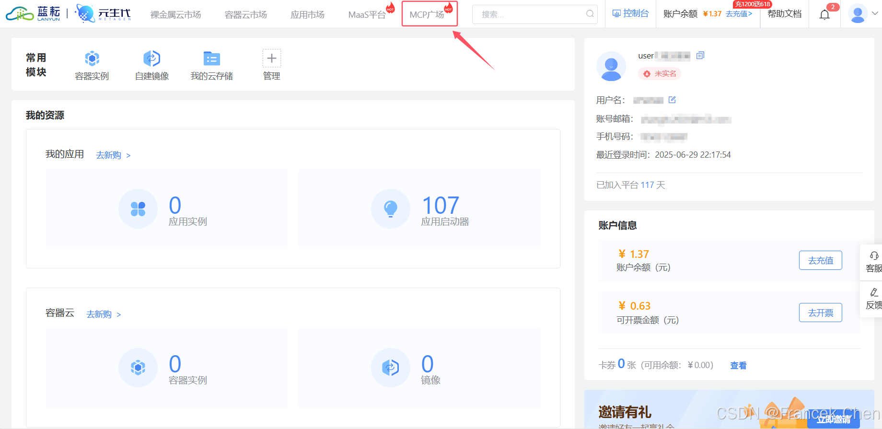The width and height of the screenshot is (882, 429).
Task: Click the copy icon beside the username
Action: click(700, 56)
